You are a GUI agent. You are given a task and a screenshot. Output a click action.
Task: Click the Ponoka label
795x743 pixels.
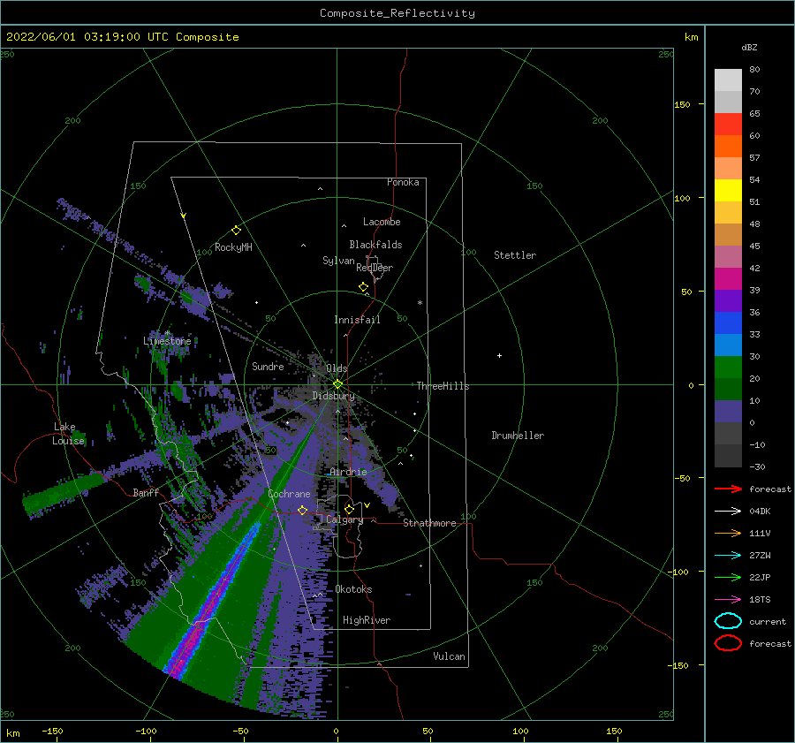pyautogui.click(x=403, y=182)
